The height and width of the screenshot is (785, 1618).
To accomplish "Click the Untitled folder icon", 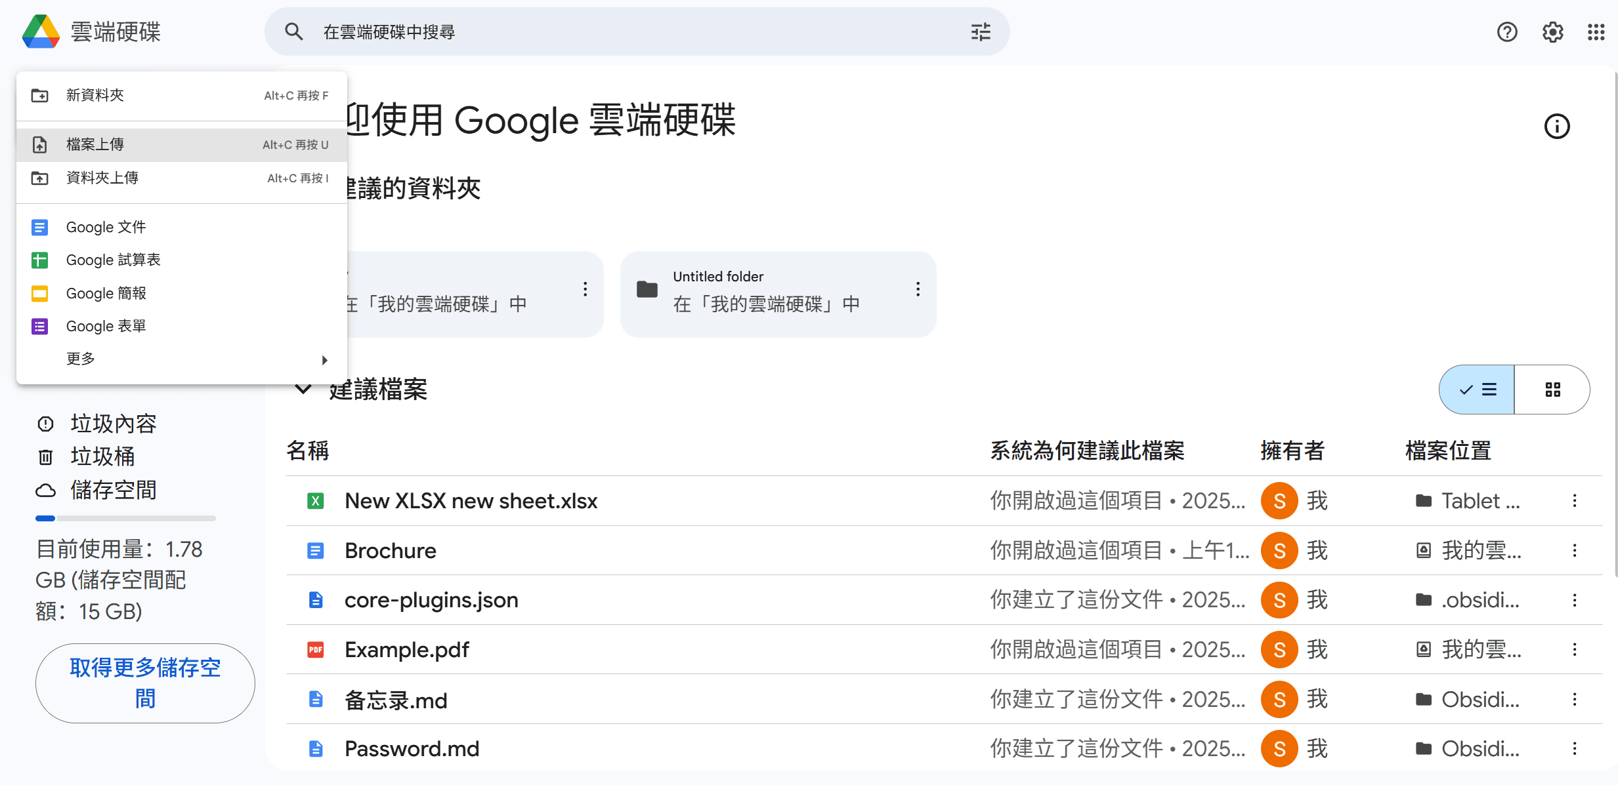I will pyautogui.click(x=647, y=289).
